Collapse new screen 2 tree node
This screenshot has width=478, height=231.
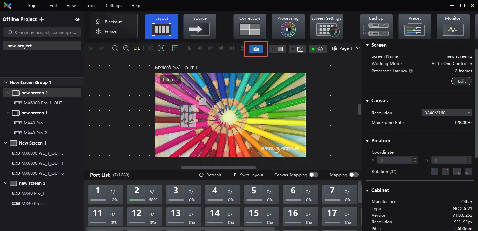tap(8, 93)
